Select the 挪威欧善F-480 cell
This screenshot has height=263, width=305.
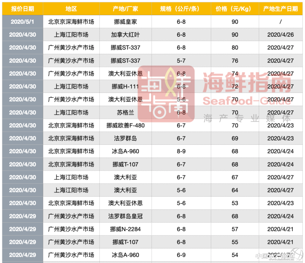pos(125,125)
